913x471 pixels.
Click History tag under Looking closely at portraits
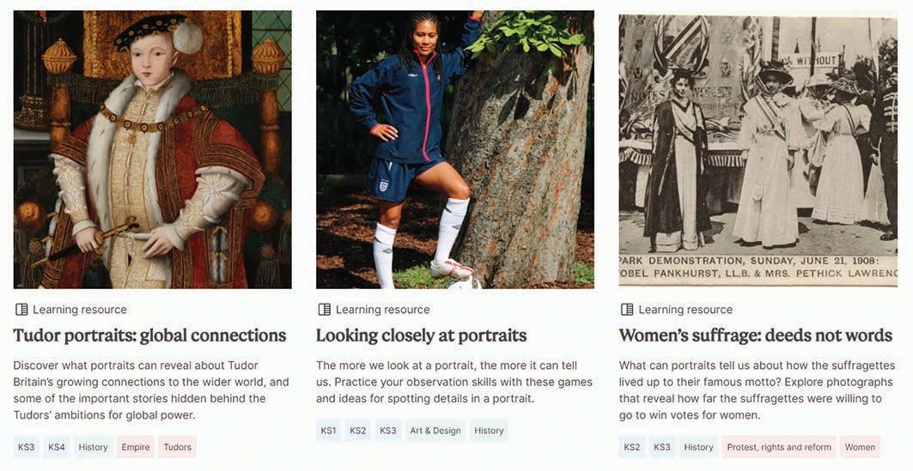(489, 431)
